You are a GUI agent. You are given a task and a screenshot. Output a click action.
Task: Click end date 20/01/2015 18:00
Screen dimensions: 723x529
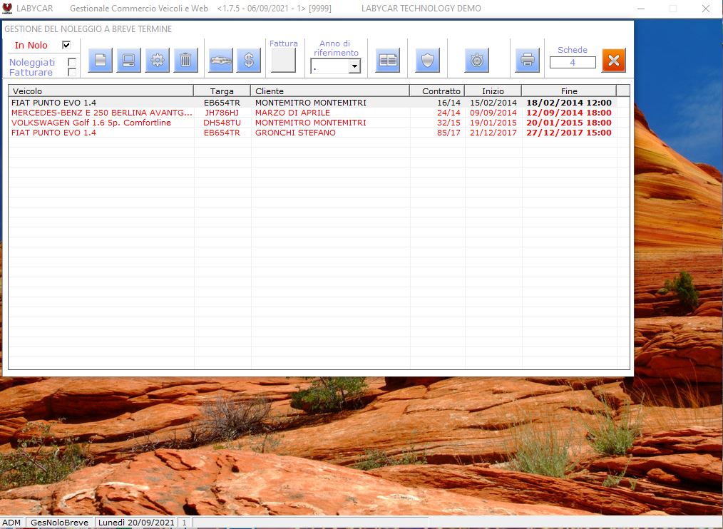569,123
